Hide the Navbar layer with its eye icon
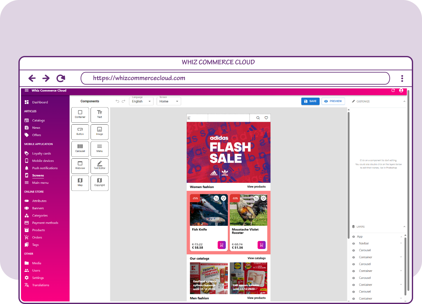422x304 pixels. 354,244
